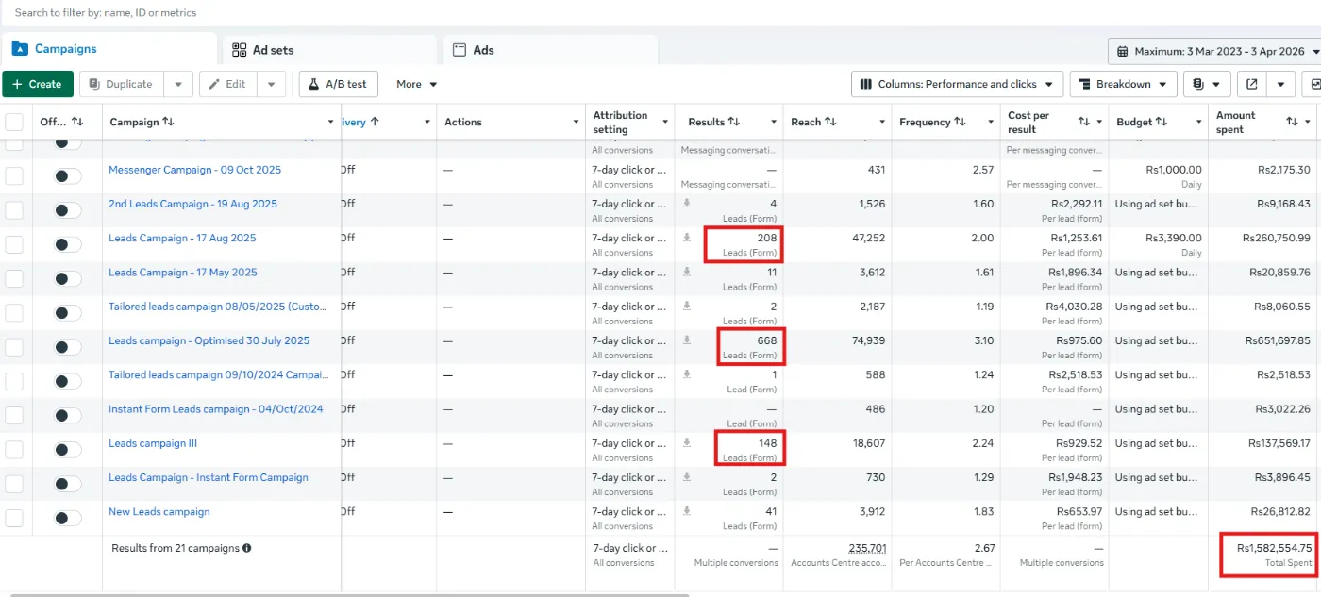Click download icon in Leads Campaign 17 Aug results
The width and height of the screenshot is (1321, 597).
(x=687, y=238)
